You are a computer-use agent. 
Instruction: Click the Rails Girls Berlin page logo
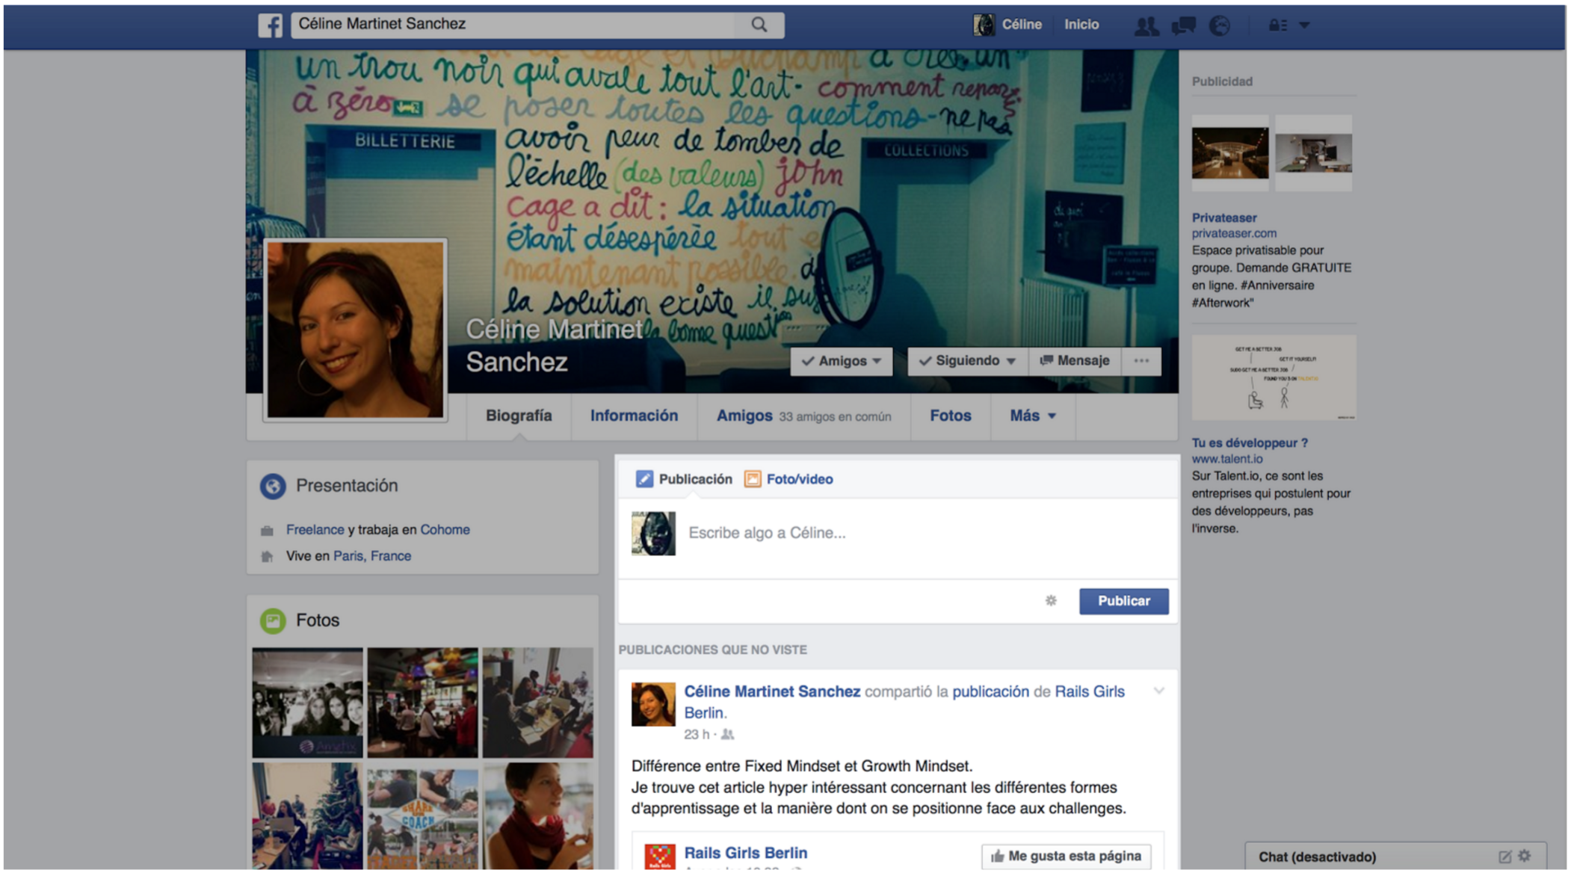coord(659,857)
